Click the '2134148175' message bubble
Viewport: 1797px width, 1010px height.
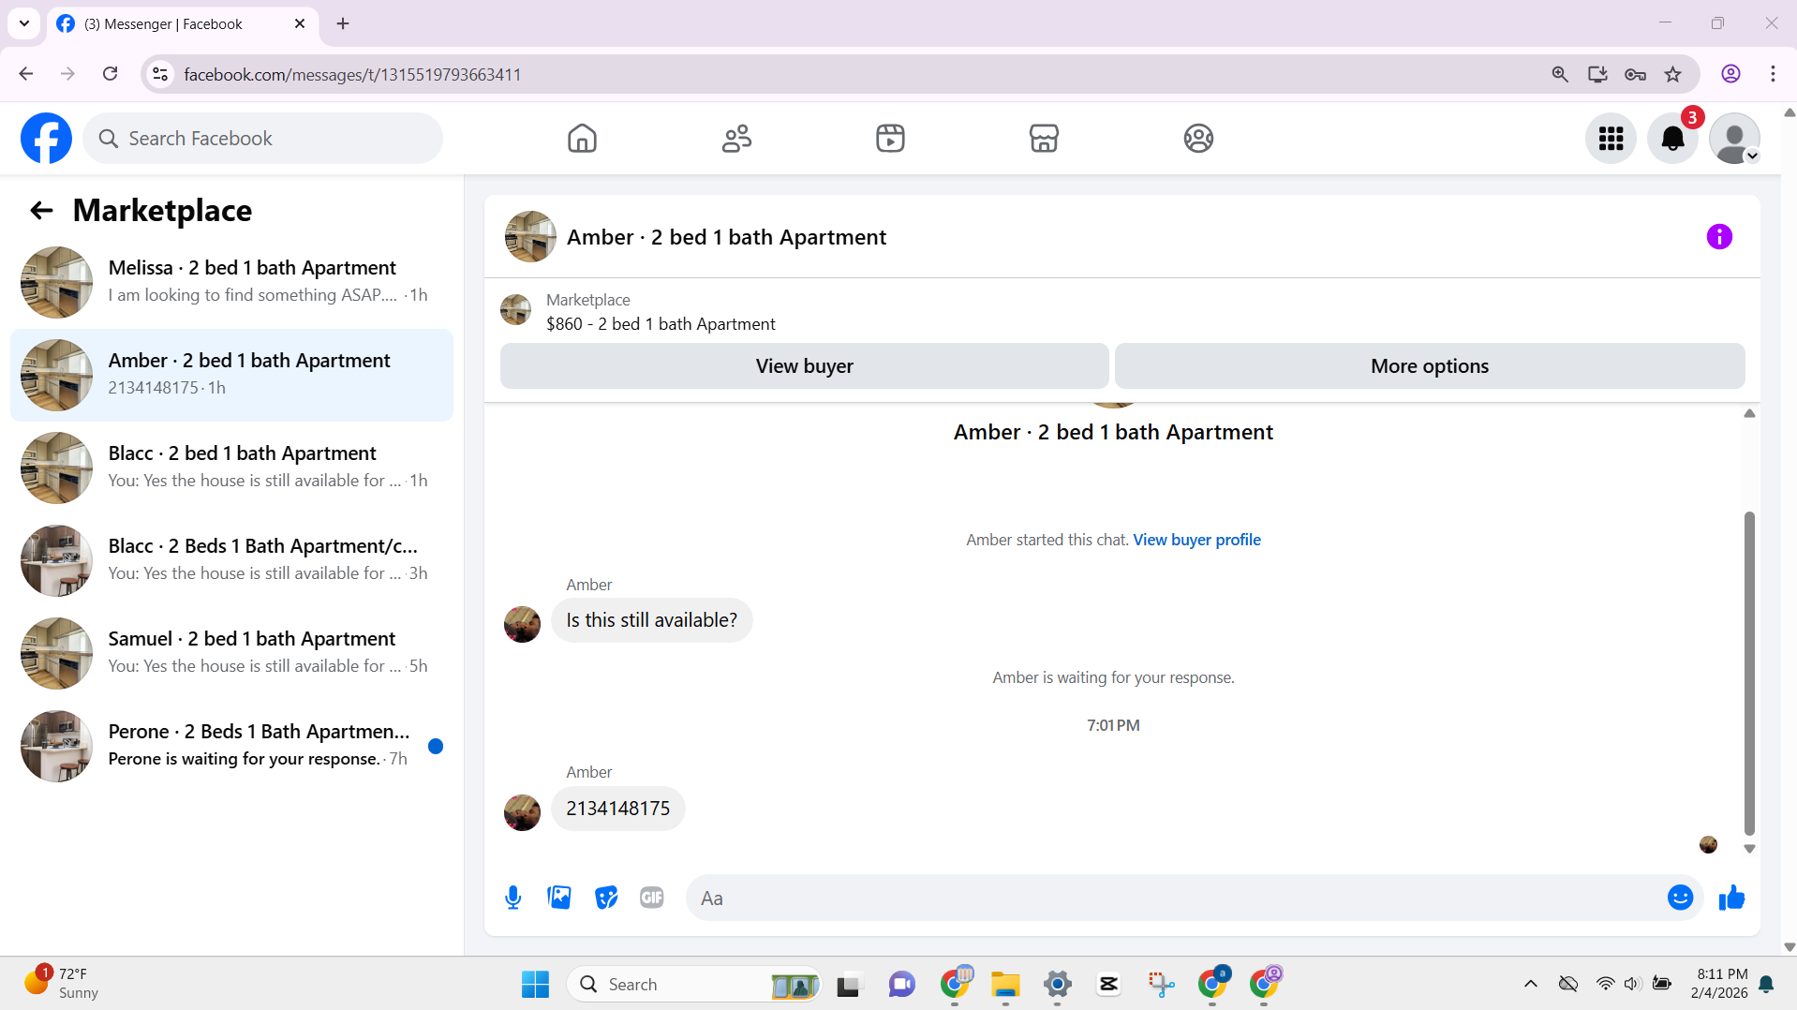[x=617, y=809]
